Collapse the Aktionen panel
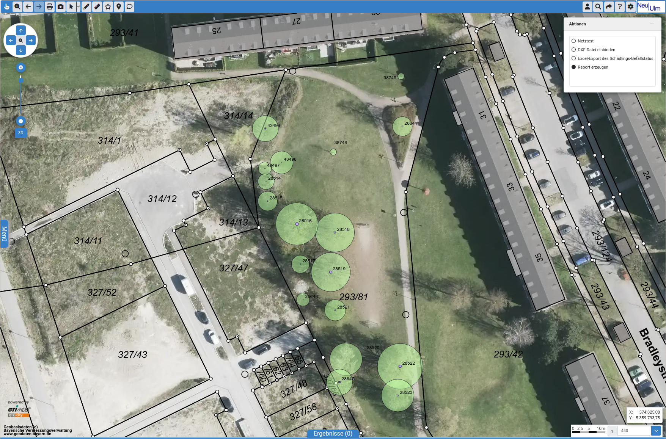This screenshot has height=439, width=666. coord(652,24)
